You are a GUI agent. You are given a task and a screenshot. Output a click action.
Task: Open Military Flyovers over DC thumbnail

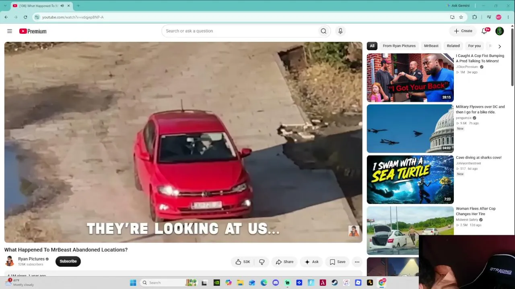coord(410,129)
